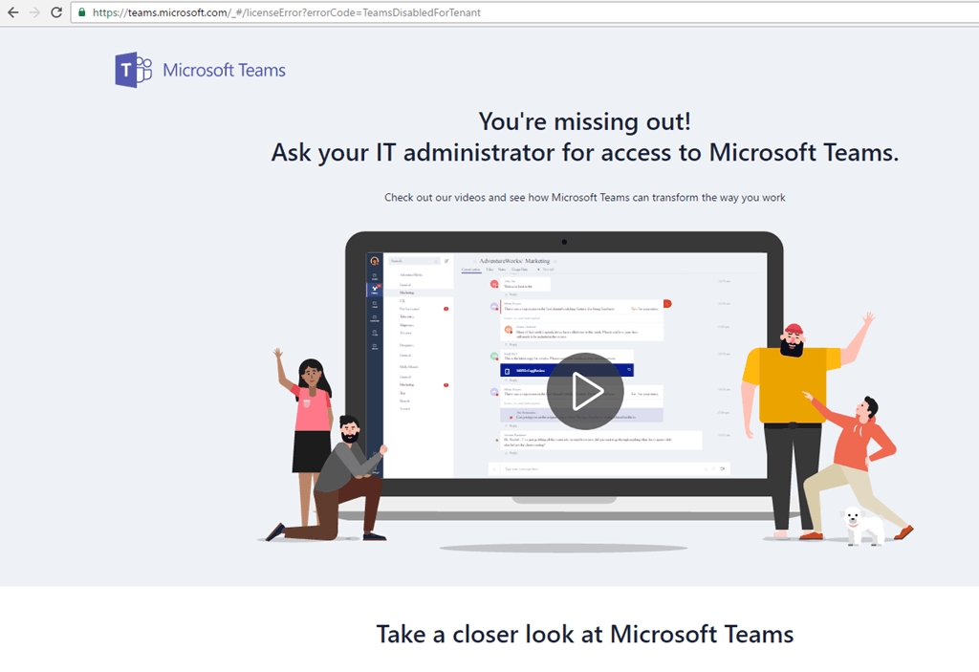Reload the Teams license error page
The height and width of the screenshot is (672, 979).
pos(57,12)
